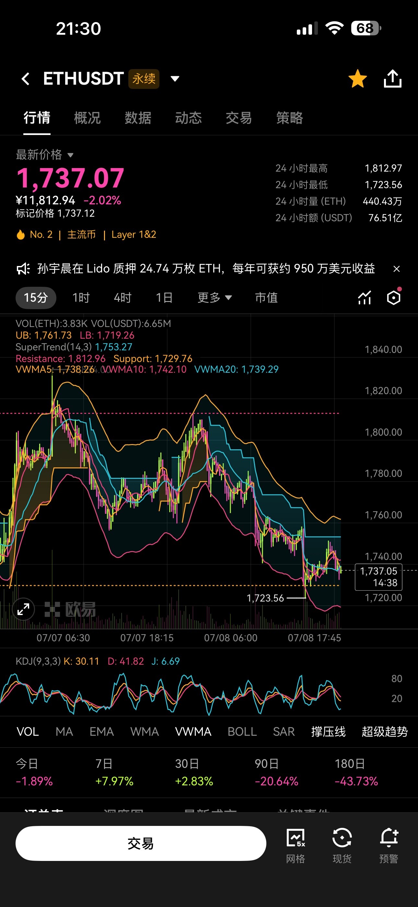
Task: Switch chart to 市值 view
Action: click(x=266, y=298)
